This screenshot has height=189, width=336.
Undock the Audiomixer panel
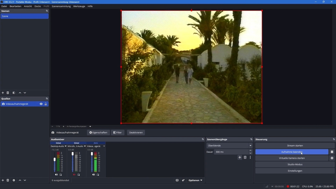coord(203,139)
